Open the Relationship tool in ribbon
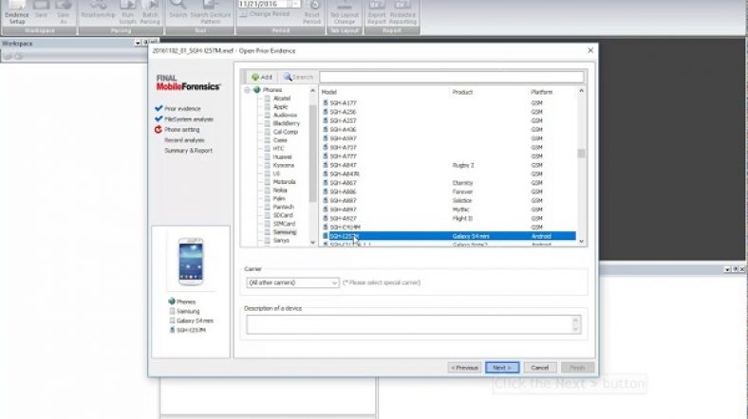Image resolution: width=748 pixels, height=419 pixels. pyautogui.click(x=98, y=10)
